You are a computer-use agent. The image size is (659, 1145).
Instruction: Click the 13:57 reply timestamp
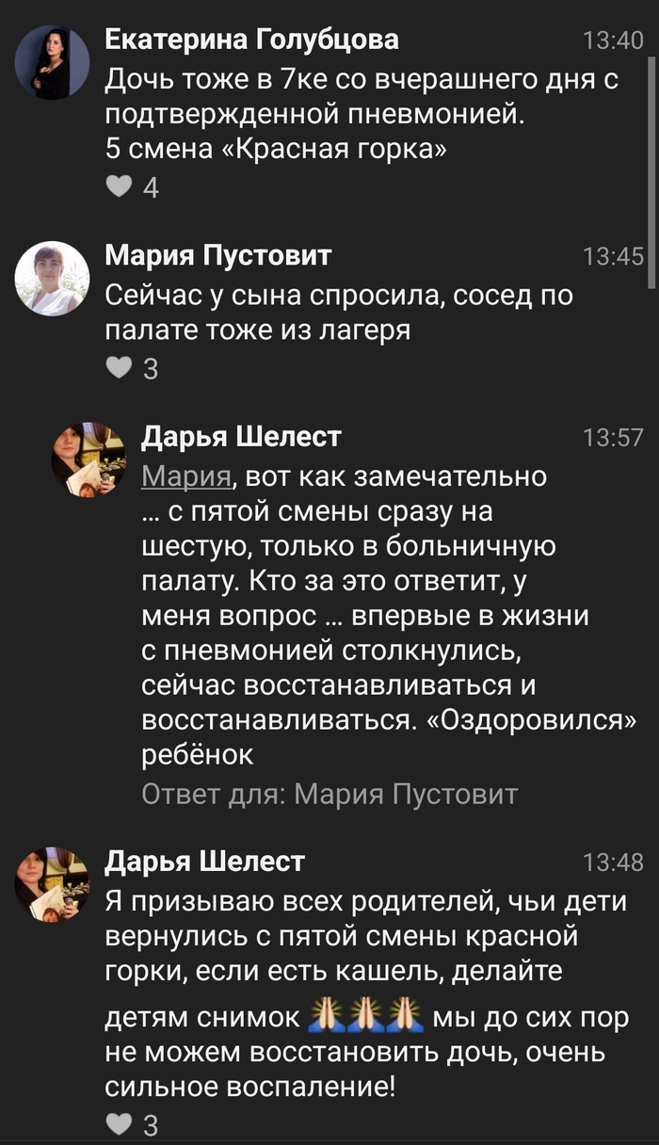tap(613, 438)
